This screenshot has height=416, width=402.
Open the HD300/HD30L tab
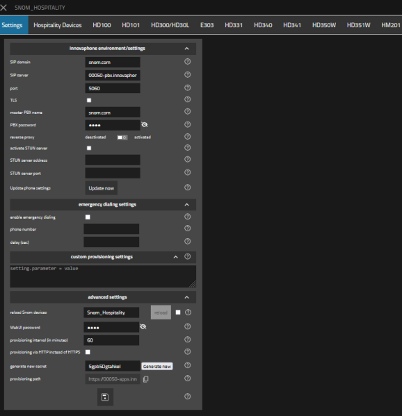170,25
